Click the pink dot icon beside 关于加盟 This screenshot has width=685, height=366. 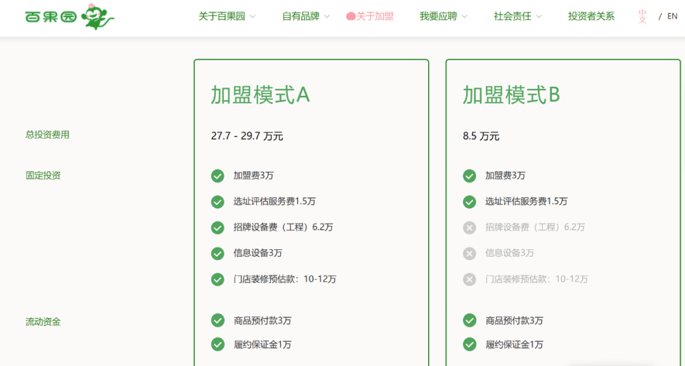point(350,16)
